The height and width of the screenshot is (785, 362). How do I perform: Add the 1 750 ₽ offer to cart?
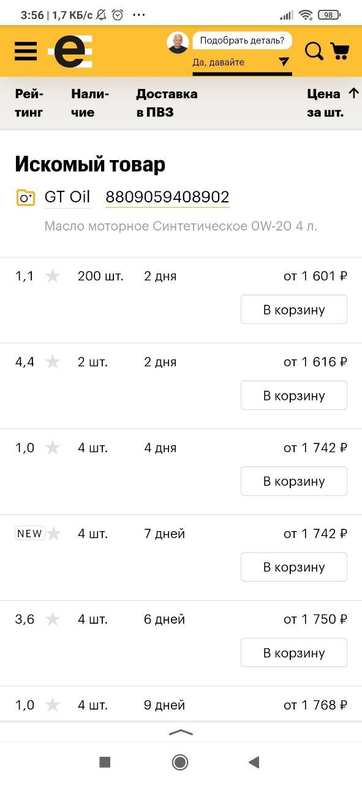[x=294, y=653]
